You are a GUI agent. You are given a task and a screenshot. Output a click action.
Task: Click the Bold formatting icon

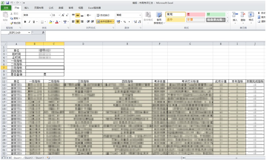pyautogui.click(x=25, y=22)
